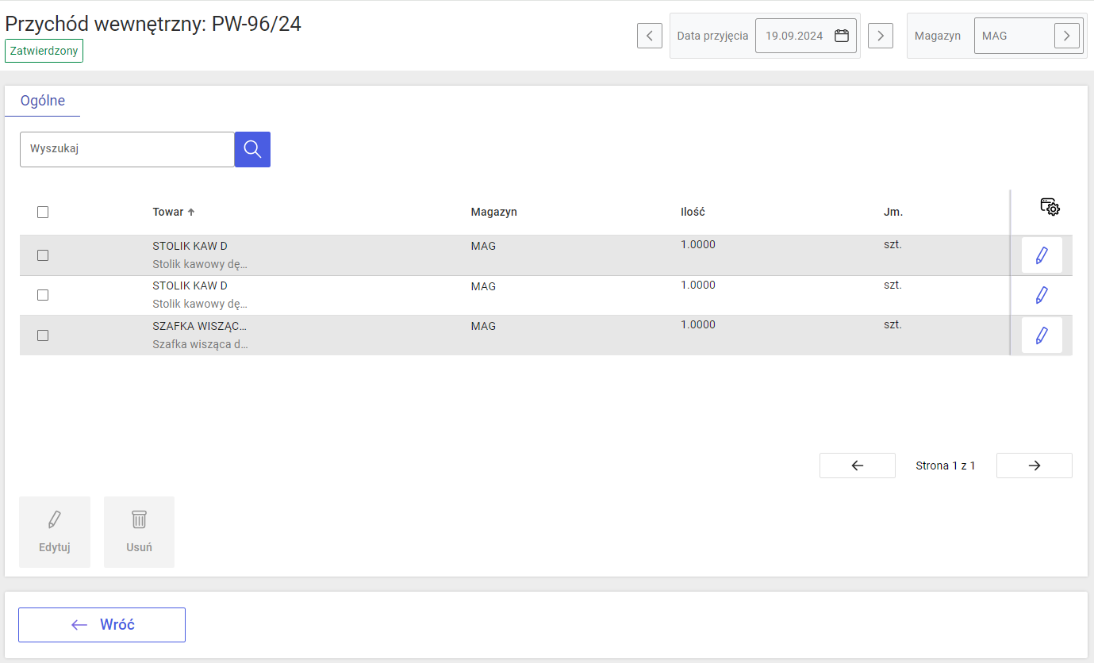Click the Wróć button

click(102, 624)
